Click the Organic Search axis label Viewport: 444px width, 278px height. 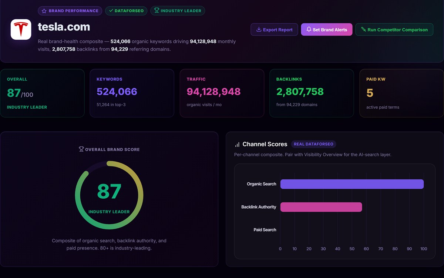(262, 184)
